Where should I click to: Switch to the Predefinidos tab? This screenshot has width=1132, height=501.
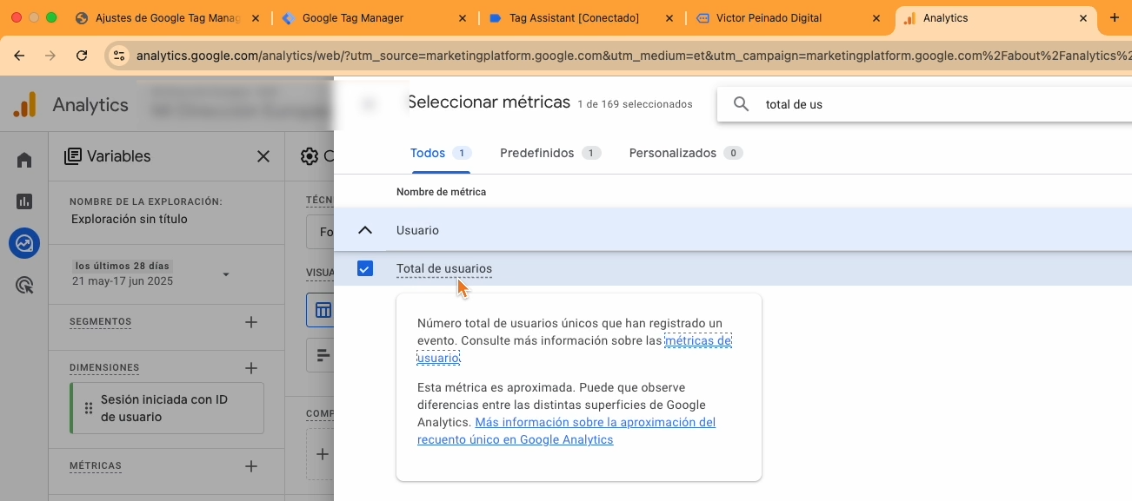536,153
